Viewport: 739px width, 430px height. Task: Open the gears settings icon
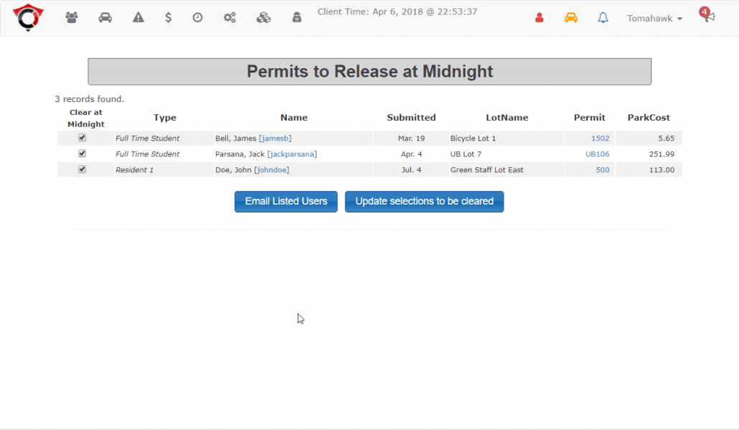pos(230,18)
